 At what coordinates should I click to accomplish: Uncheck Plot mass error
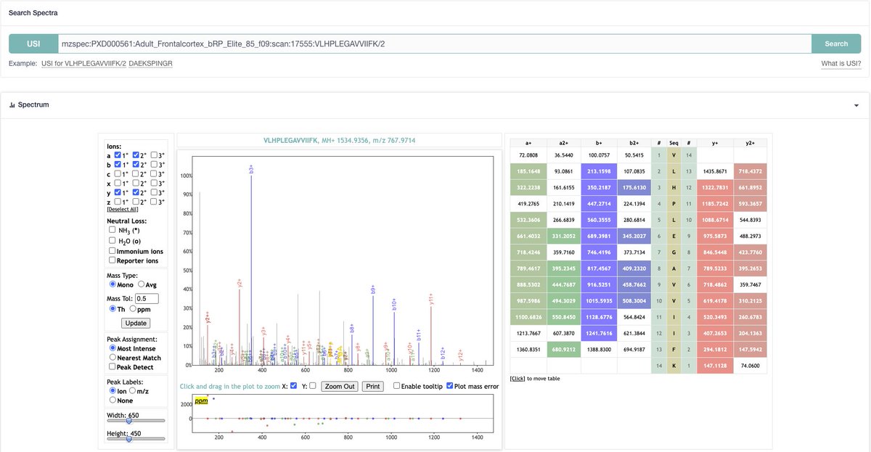450,386
